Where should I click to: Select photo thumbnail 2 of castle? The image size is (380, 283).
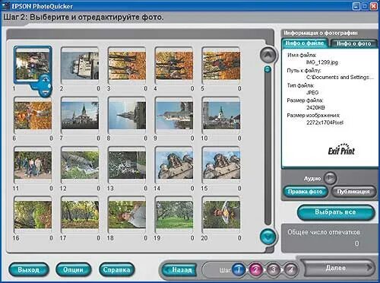[80, 65]
